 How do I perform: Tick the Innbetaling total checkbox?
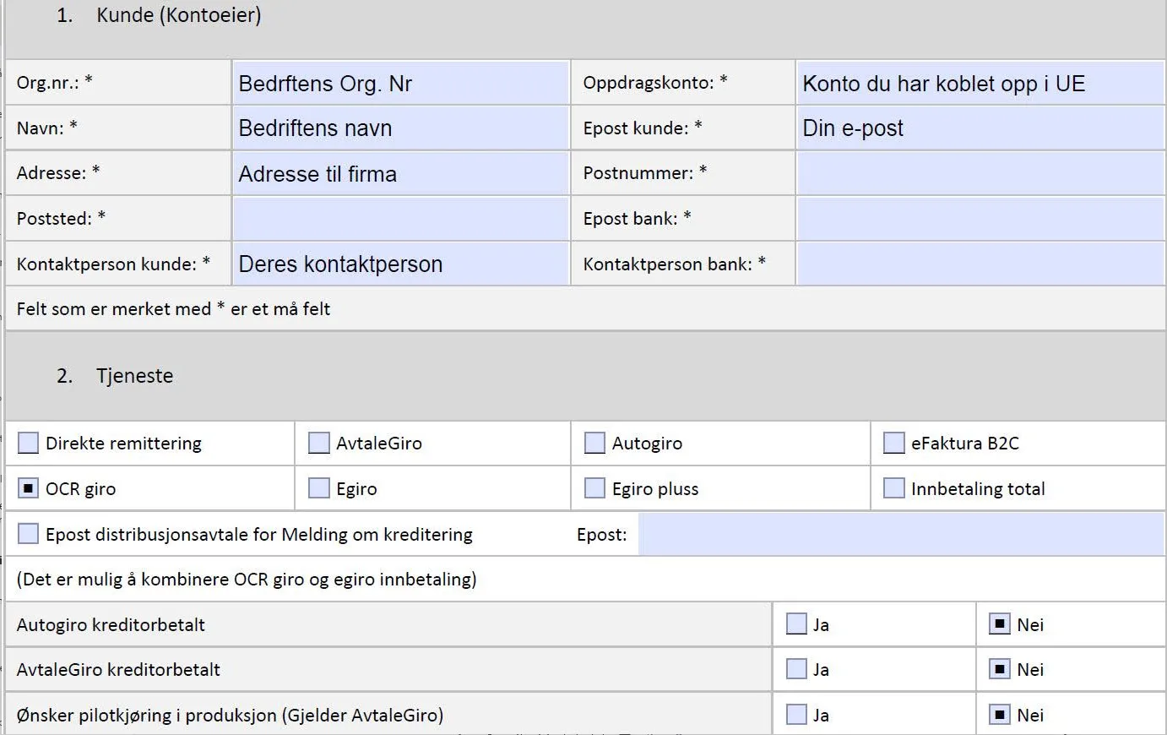click(x=893, y=488)
